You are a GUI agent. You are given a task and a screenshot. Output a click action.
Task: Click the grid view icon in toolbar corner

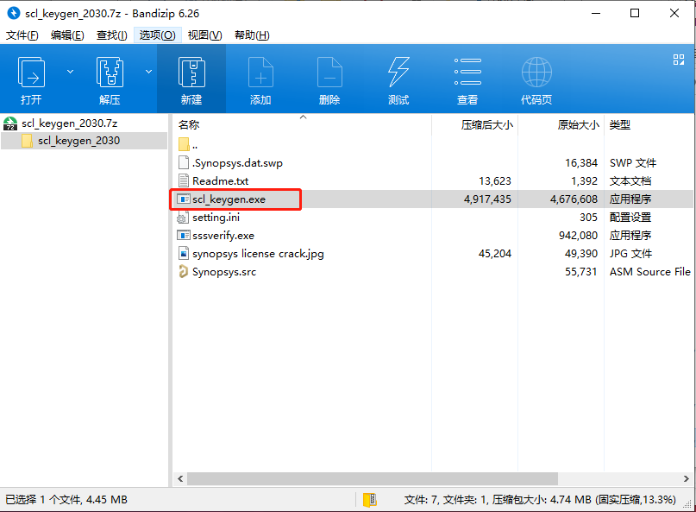tap(679, 60)
